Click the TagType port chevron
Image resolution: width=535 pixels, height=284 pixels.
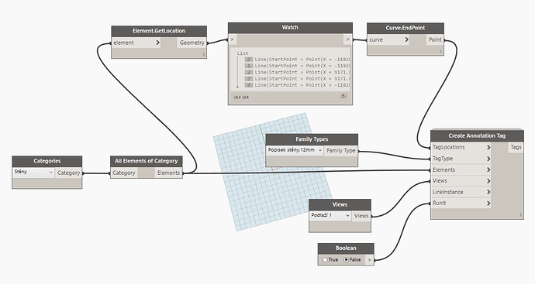(x=488, y=159)
